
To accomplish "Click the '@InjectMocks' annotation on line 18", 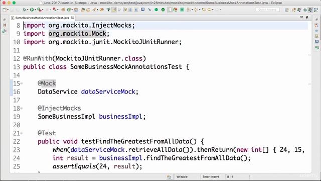I will coord(59,109).
